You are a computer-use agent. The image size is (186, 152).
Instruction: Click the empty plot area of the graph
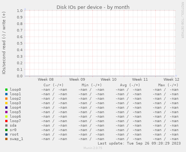(100, 43)
